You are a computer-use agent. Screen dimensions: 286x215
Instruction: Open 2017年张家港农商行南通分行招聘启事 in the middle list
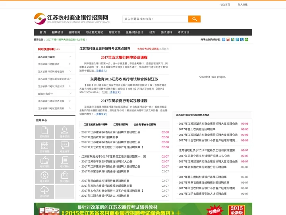(105, 172)
